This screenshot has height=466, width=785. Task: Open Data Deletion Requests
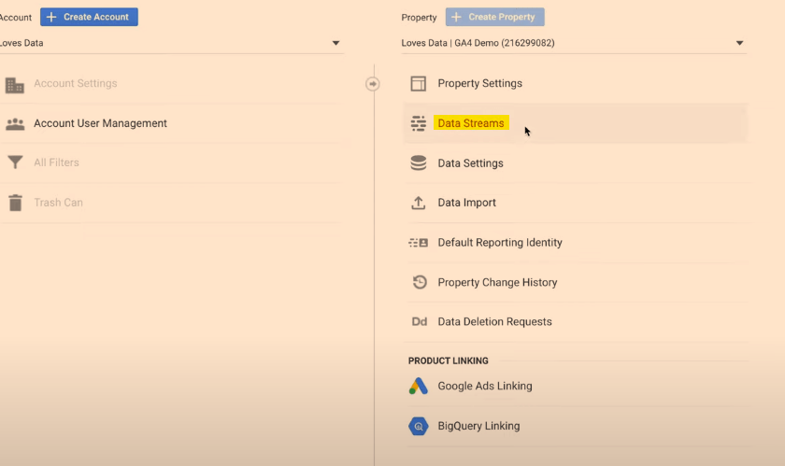pos(494,322)
